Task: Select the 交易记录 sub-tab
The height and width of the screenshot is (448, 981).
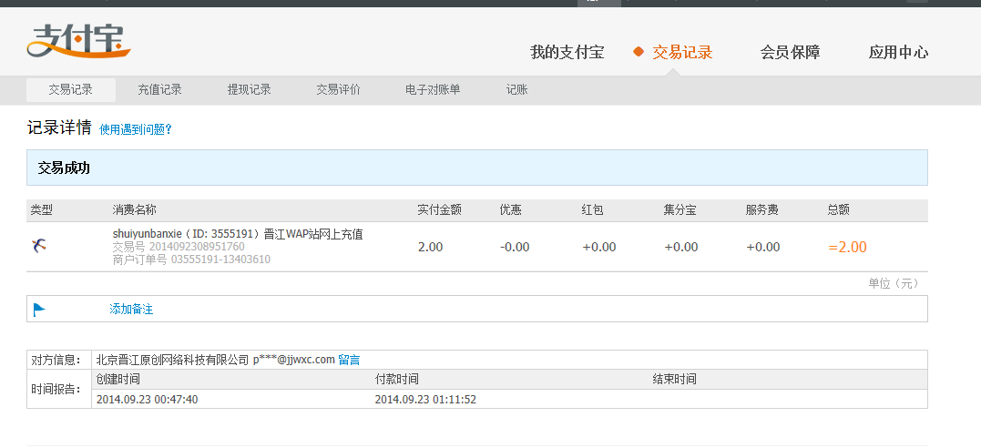Action: click(x=71, y=90)
